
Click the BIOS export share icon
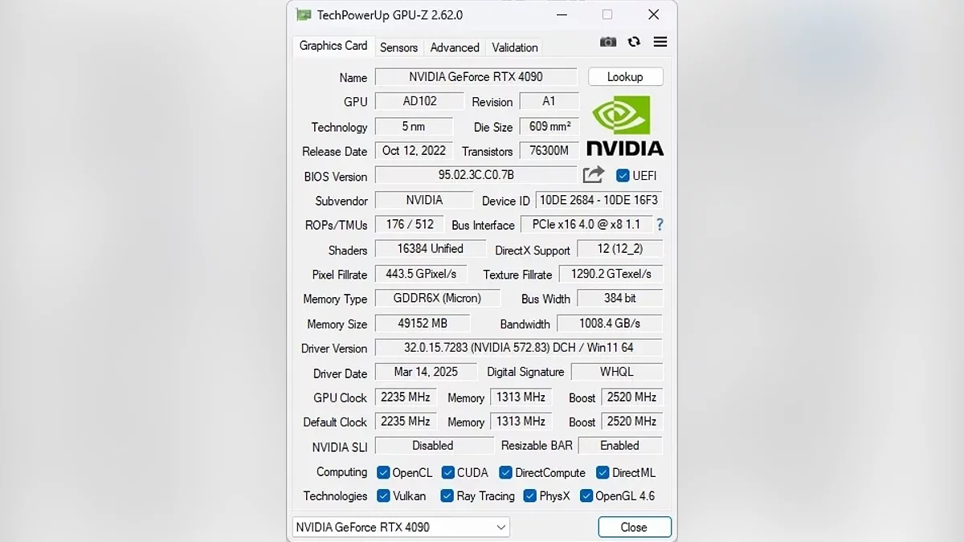pos(594,174)
